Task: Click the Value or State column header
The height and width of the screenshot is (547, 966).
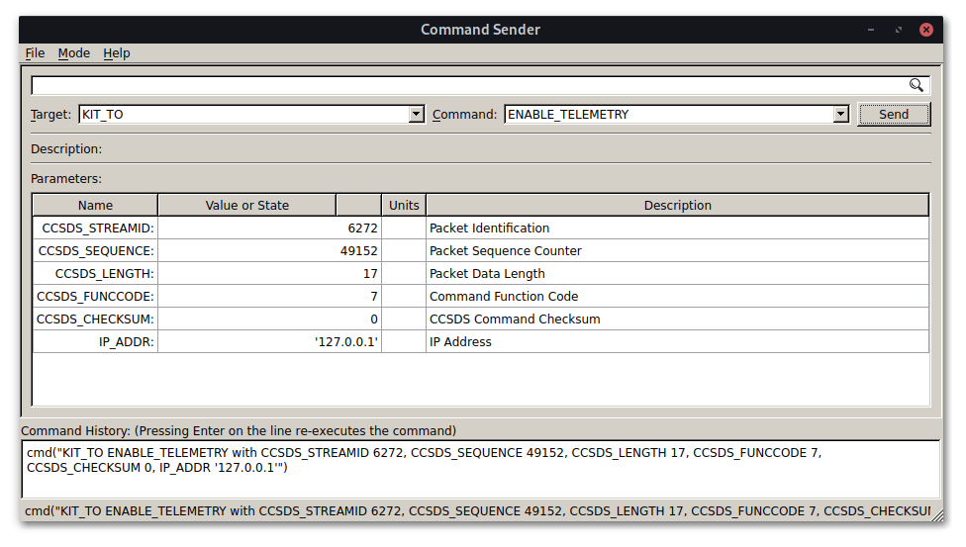Action: click(246, 206)
